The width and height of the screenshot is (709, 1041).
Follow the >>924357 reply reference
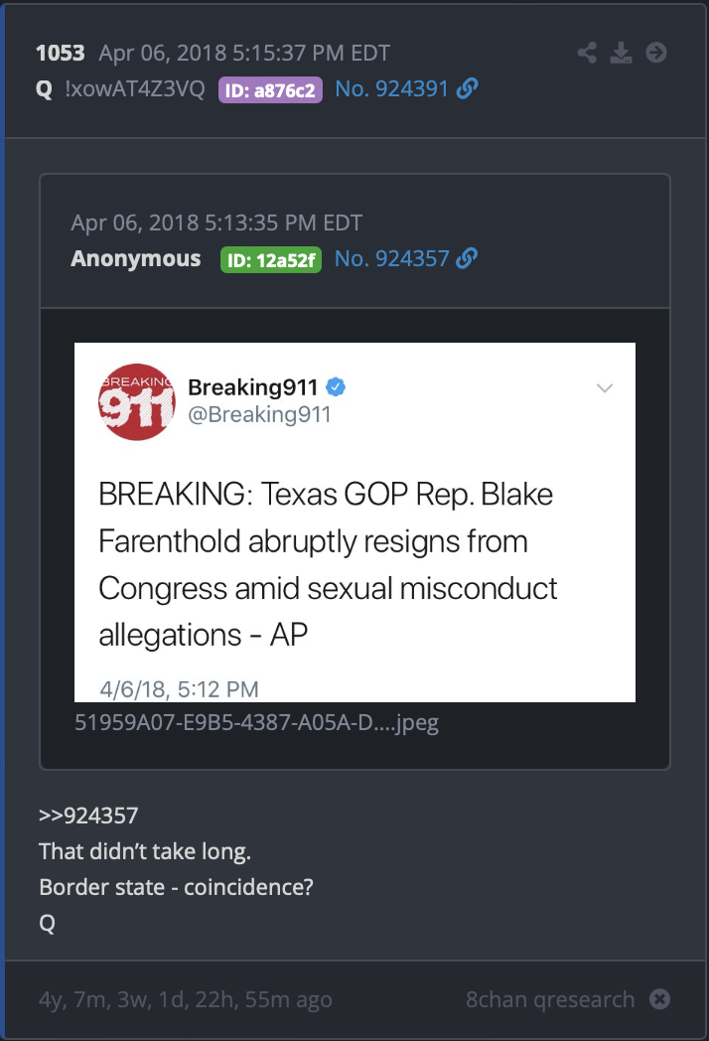click(88, 817)
